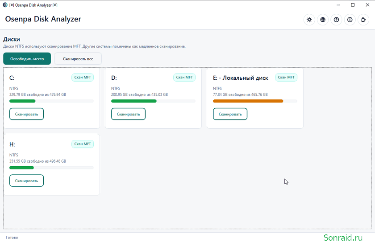Click the "C:" drive title
This screenshot has width=375, height=242.
12,78
